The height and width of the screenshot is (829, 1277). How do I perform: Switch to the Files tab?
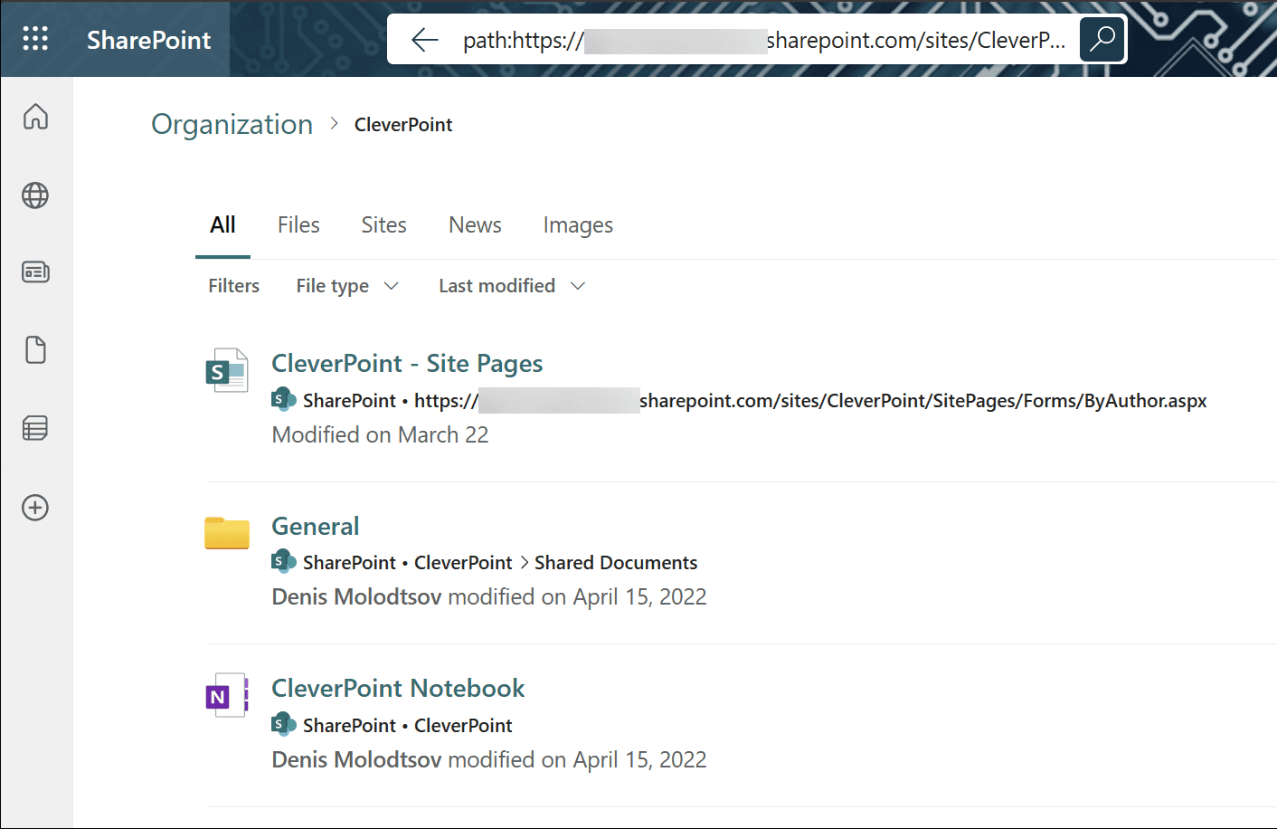click(298, 224)
